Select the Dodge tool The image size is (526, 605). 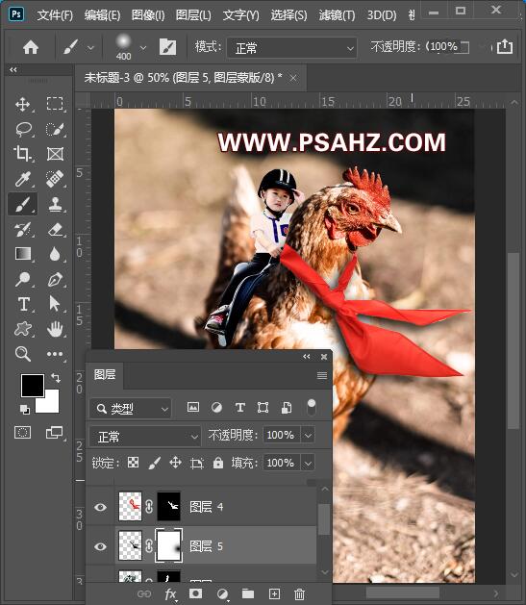pos(23,279)
